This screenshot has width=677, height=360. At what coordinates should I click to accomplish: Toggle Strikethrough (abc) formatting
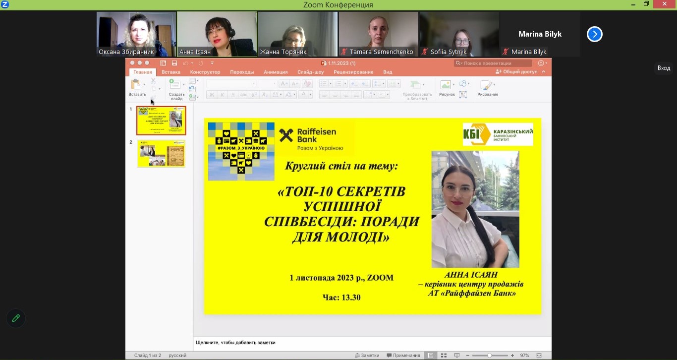coord(243,95)
